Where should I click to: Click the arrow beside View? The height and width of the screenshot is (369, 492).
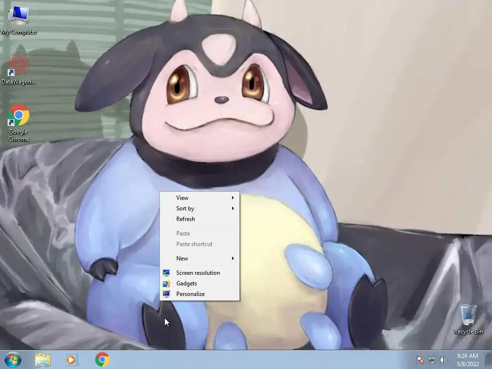click(233, 197)
